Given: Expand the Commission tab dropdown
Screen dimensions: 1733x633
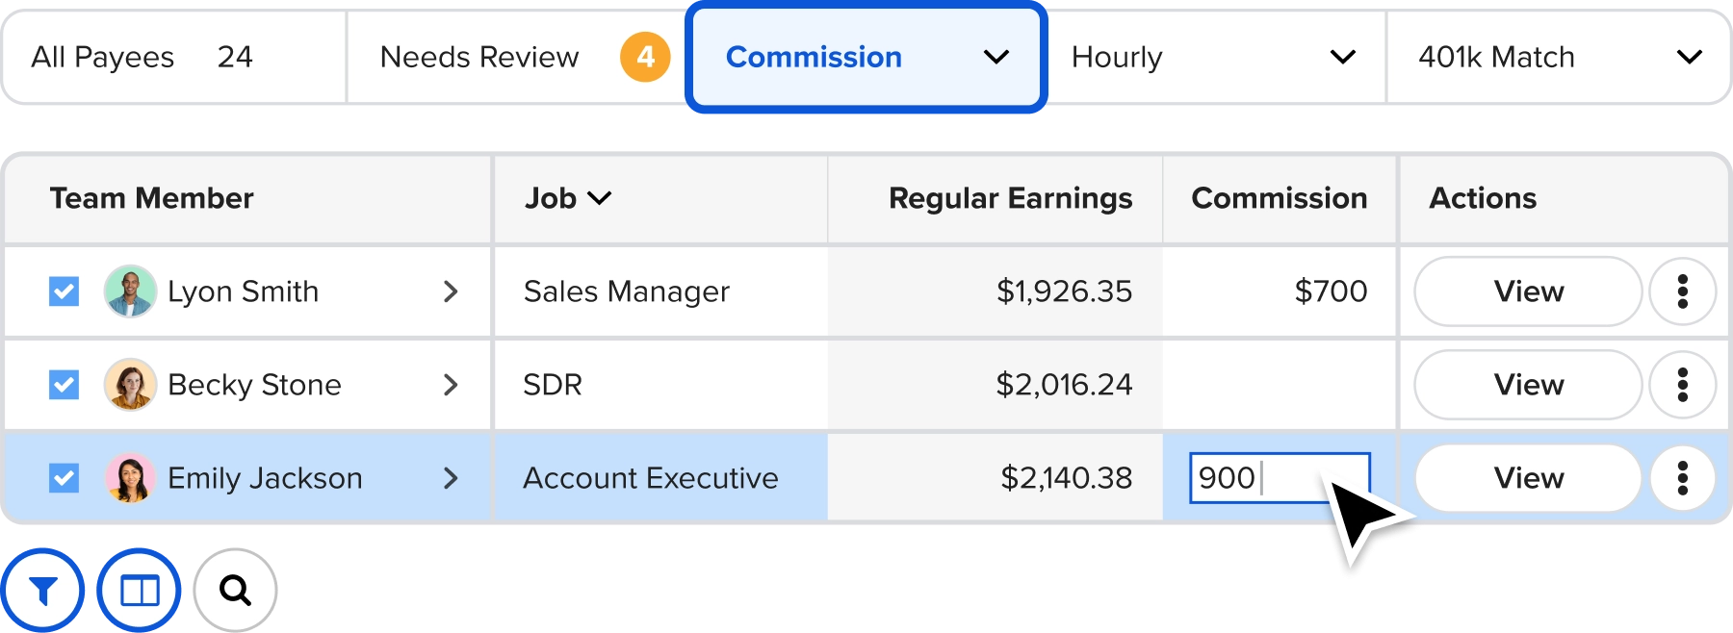Looking at the screenshot, I should (x=996, y=58).
